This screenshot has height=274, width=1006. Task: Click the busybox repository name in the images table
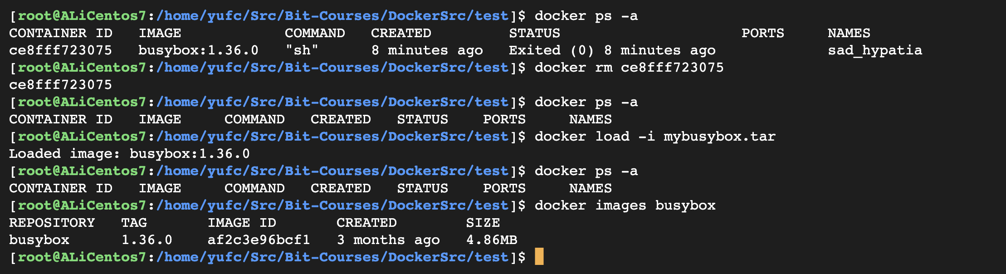(39, 240)
